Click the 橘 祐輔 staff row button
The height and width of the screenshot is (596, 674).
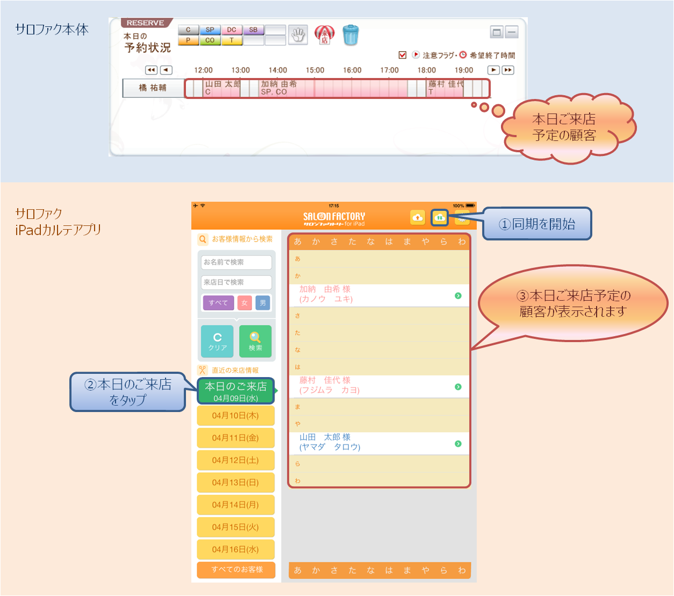pos(153,88)
